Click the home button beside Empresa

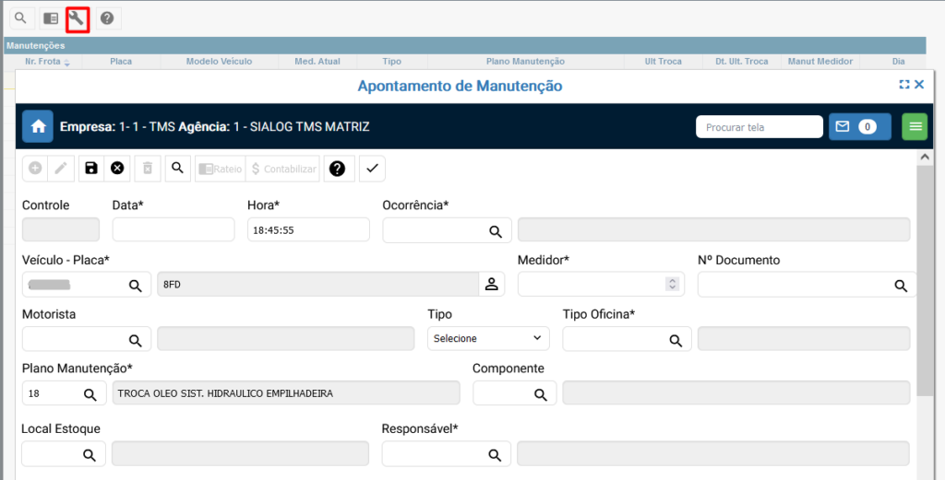pos(38,127)
